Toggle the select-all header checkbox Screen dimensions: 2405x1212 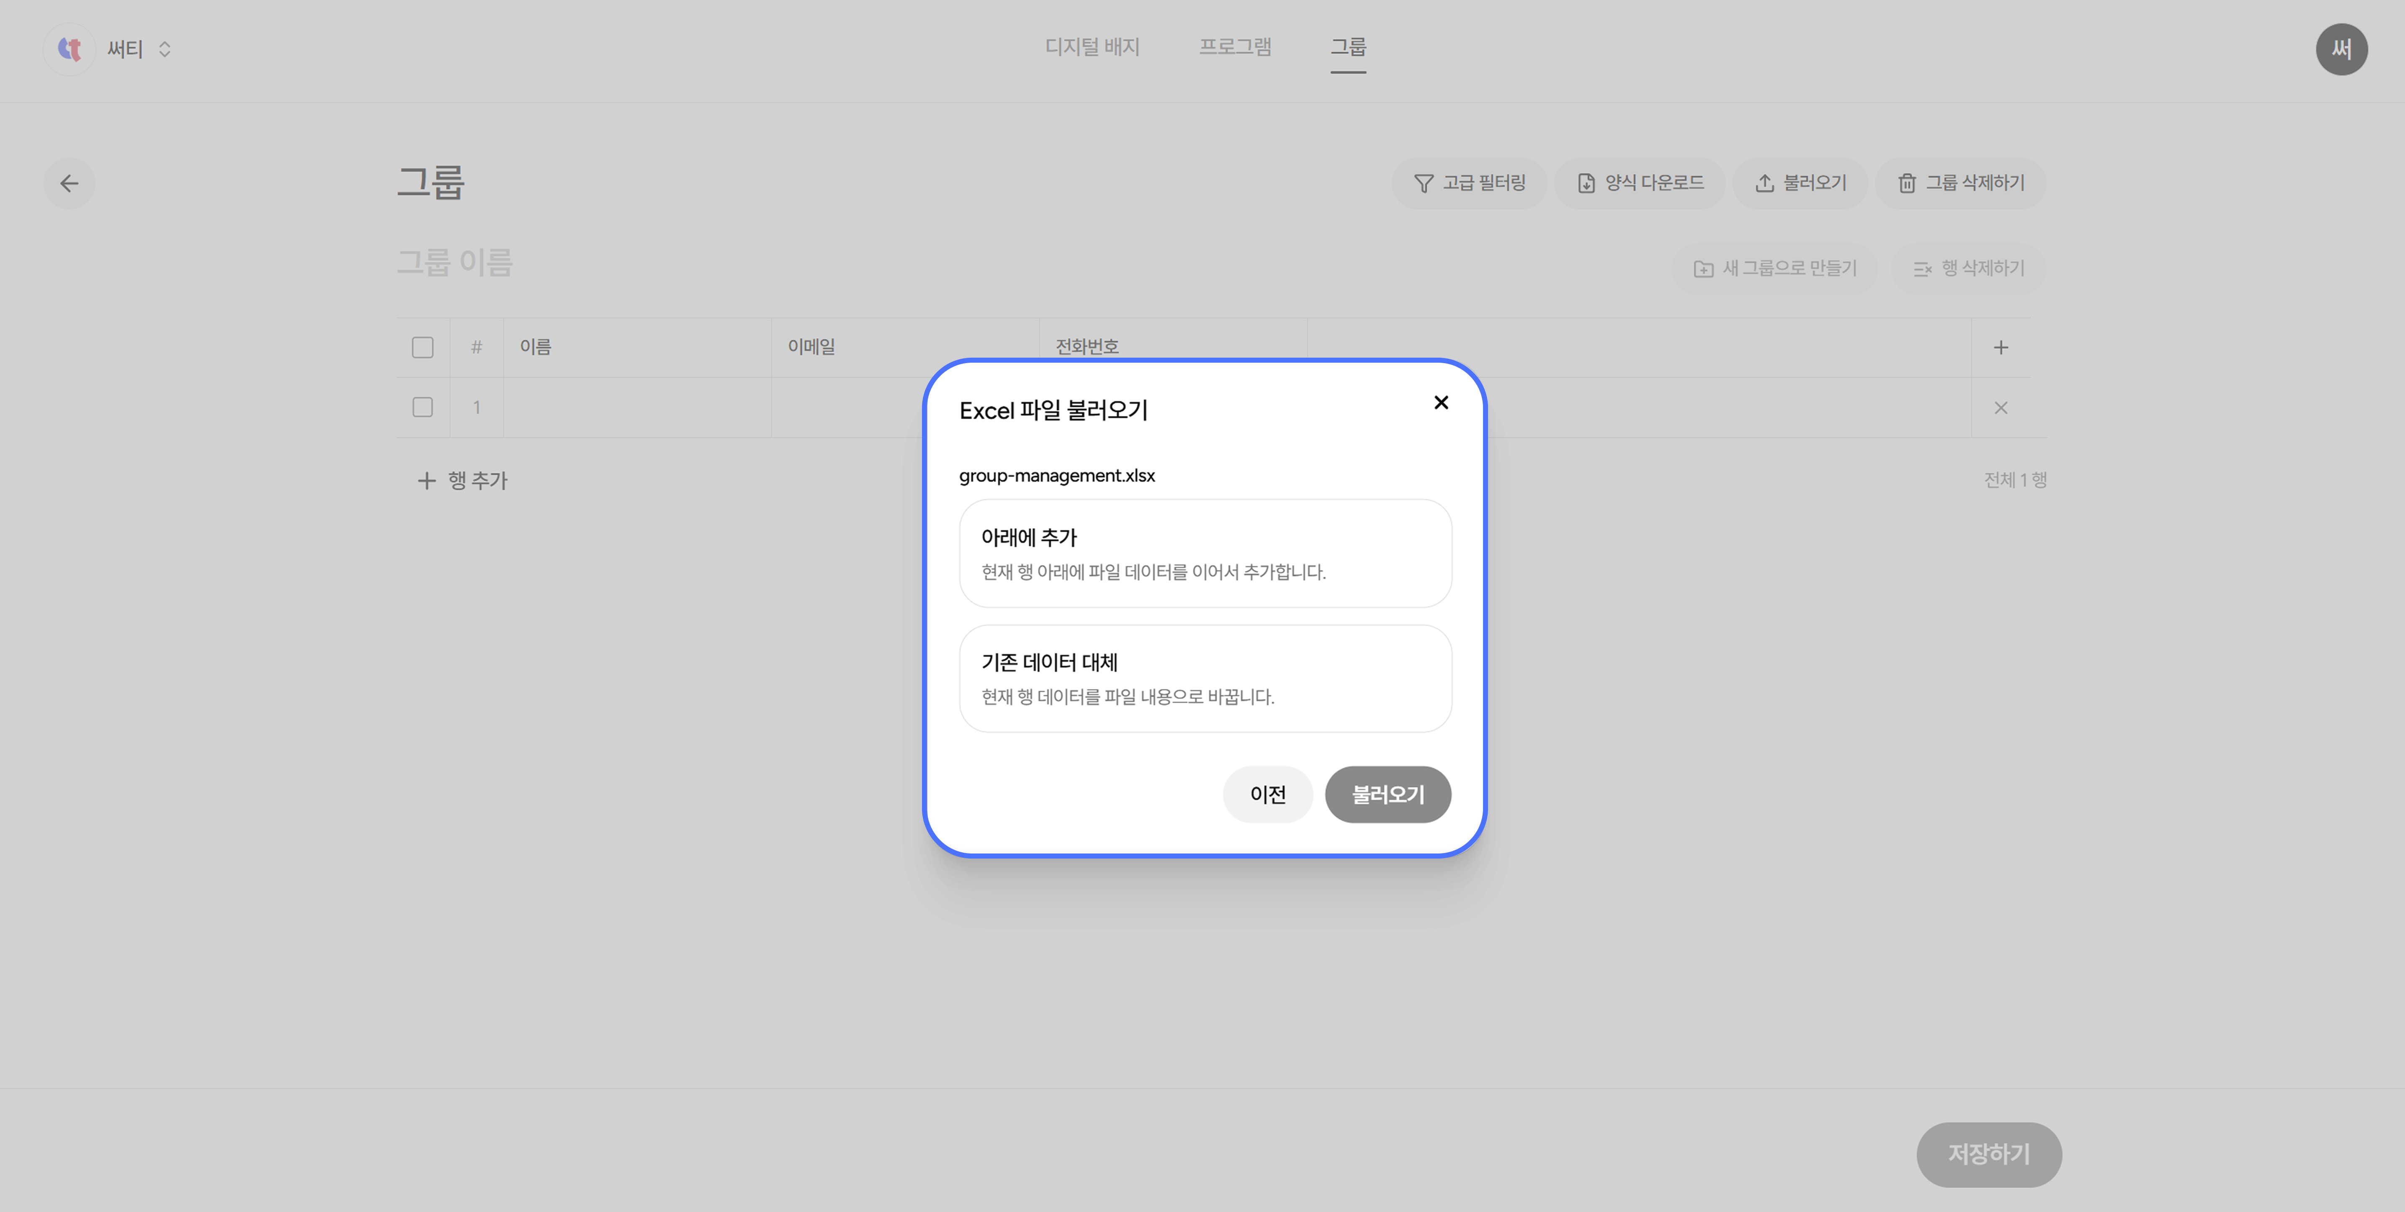click(x=423, y=347)
